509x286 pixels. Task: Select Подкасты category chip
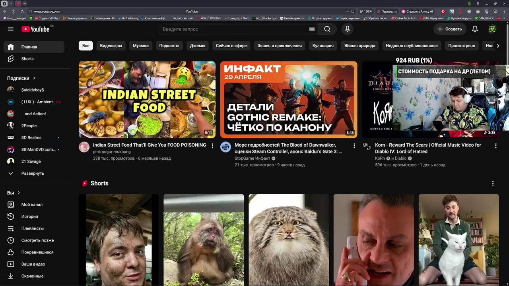coord(169,46)
